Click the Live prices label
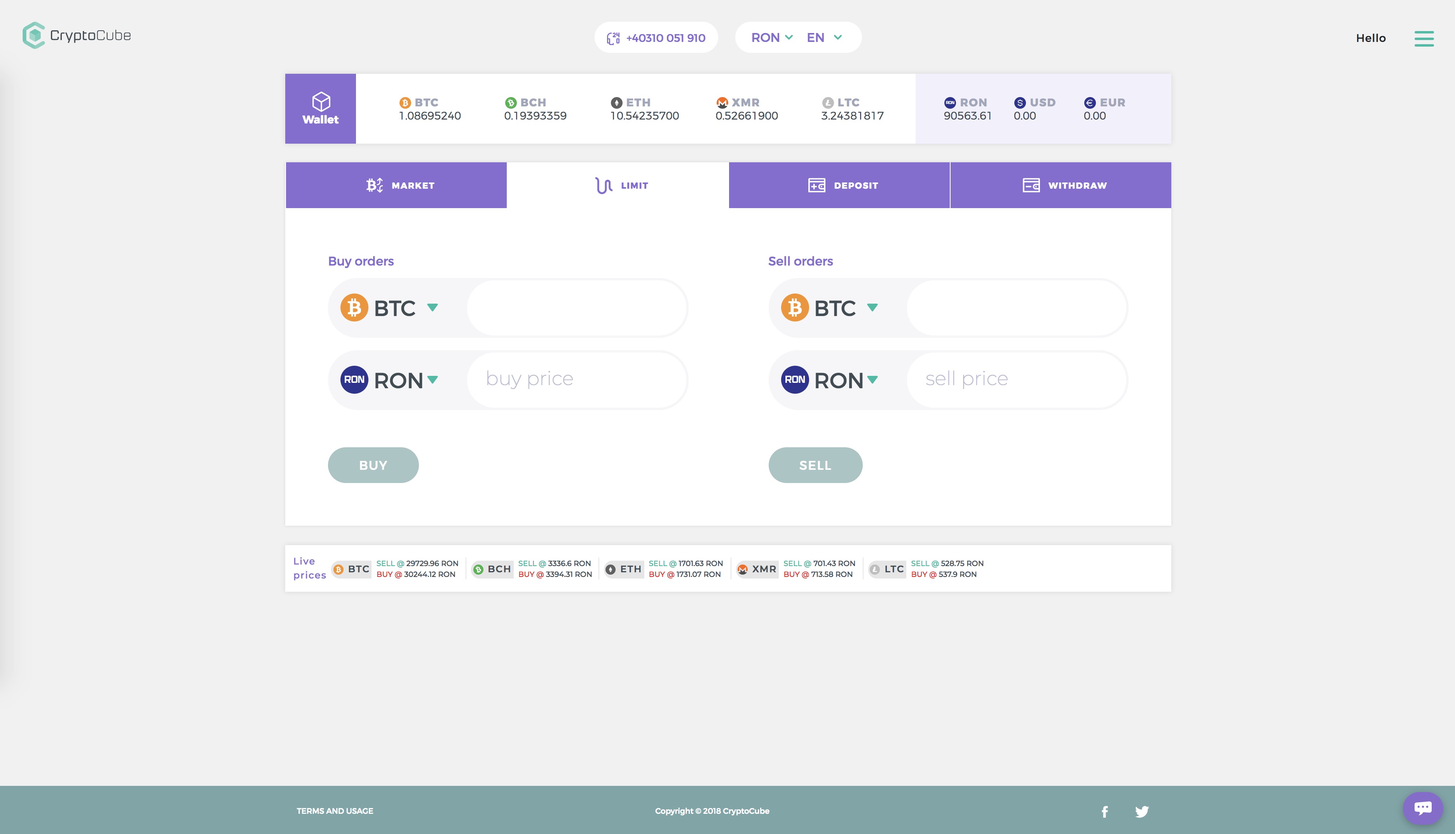The width and height of the screenshot is (1455, 834). coord(310,568)
